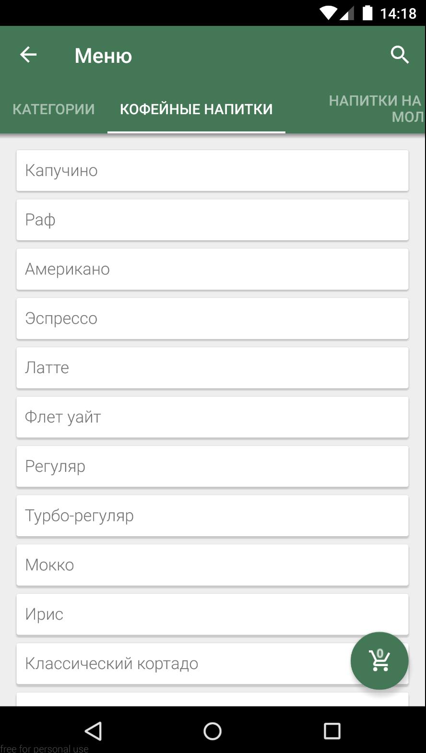Select the Кофейные напитки tab
Image resolution: width=426 pixels, height=753 pixels.
(x=196, y=109)
